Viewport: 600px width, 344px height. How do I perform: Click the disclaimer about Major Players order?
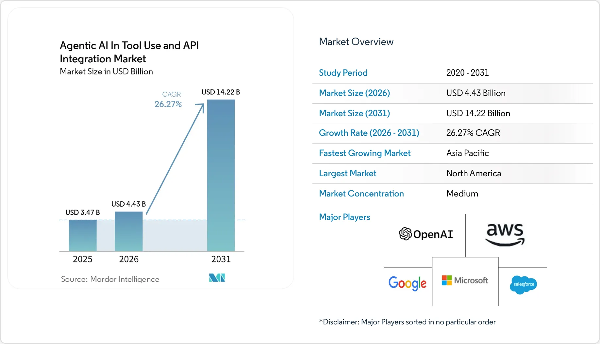tap(407, 322)
